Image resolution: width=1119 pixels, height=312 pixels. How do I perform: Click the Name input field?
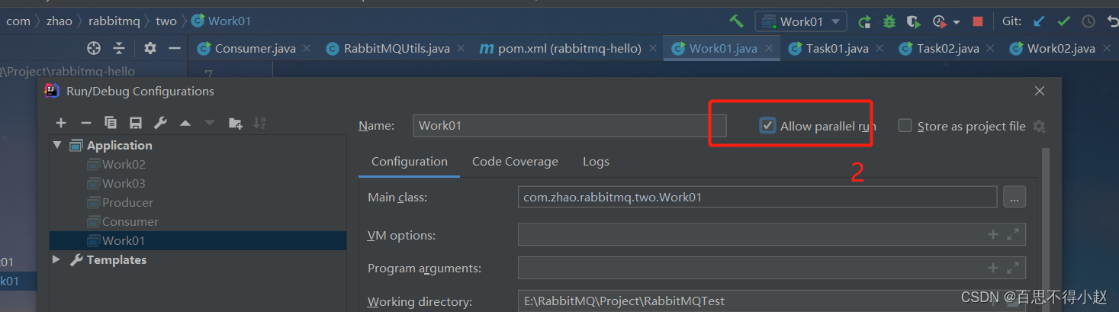[x=569, y=126]
